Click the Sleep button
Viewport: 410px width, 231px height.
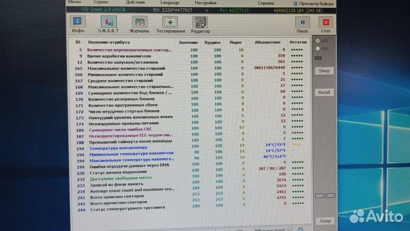[324, 71]
